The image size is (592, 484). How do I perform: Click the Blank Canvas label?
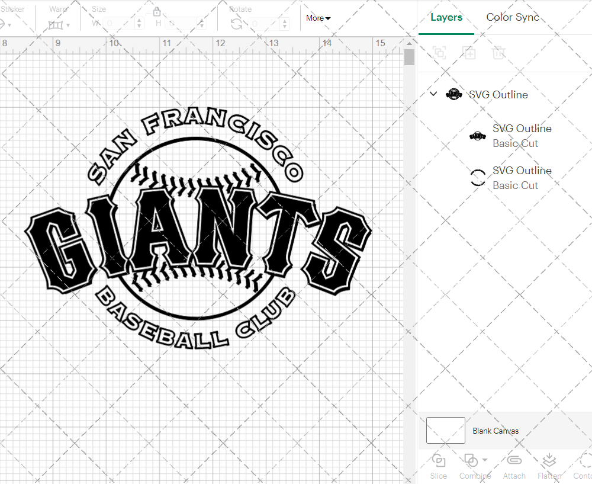496,431
